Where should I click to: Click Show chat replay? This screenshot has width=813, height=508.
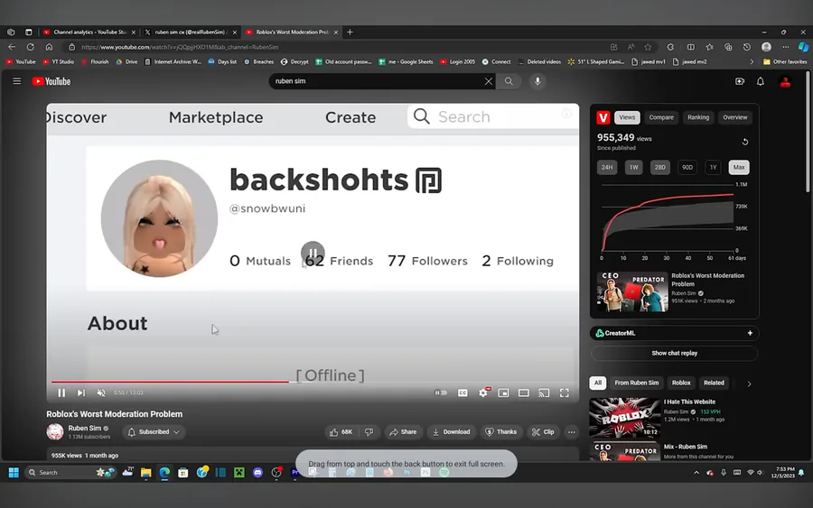point(674,353)
